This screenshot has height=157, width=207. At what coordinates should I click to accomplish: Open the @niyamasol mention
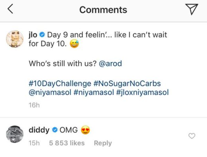[x=50, y=93]
